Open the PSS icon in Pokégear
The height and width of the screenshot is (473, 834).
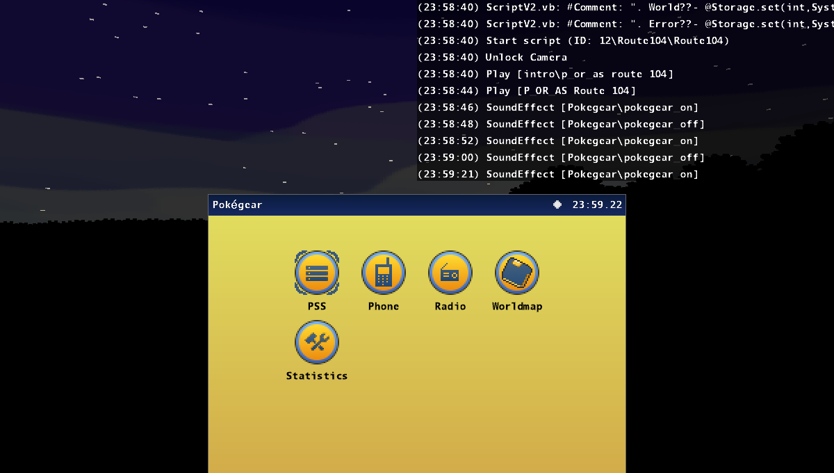coord(317,273)
